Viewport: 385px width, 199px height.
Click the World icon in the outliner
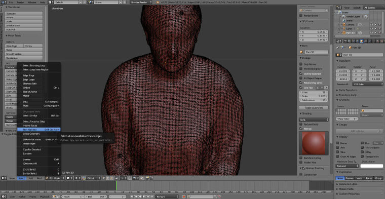344,21
